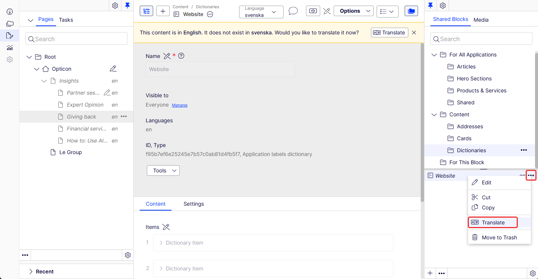Viewport: 538px width, 279px height.
Task: Select the How to: Use AI... page
Action: [x=87, y=141]
